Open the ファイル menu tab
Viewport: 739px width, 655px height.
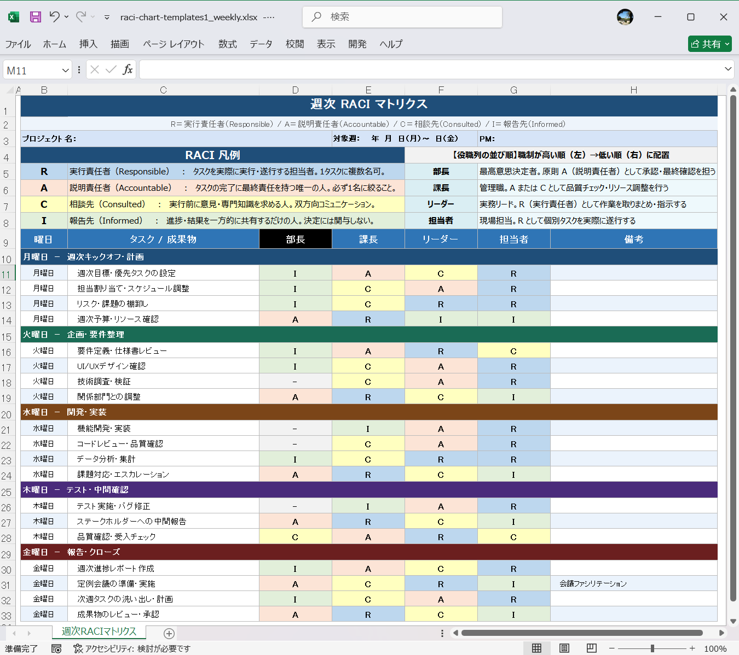[18, 44]
